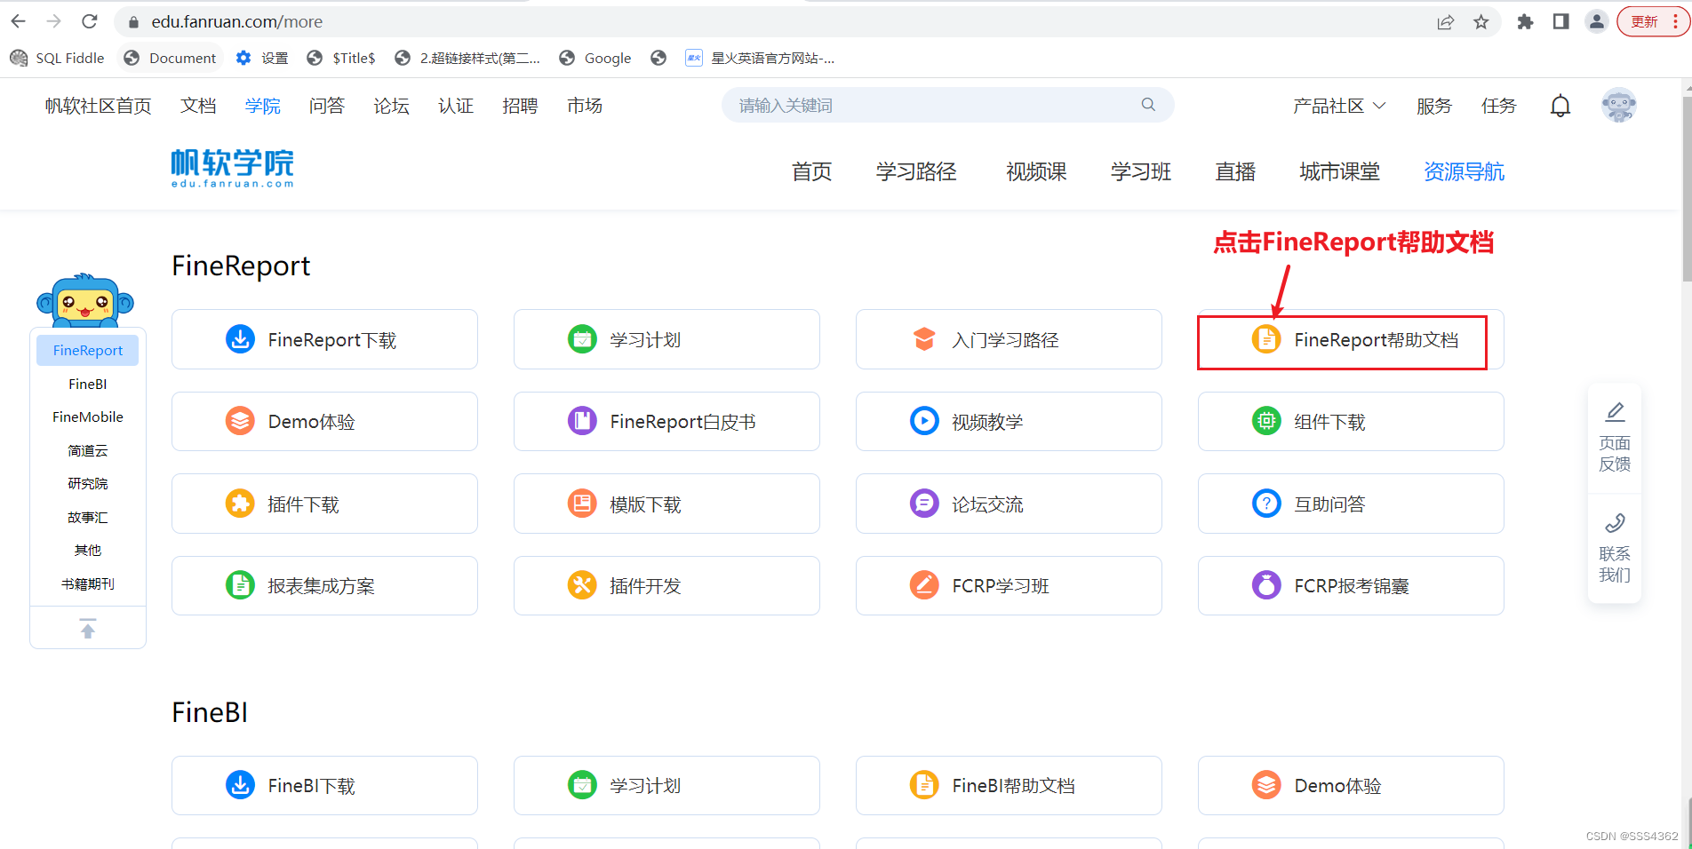Screen dimensions: 1692x849
Task: Open the browser extensions puzzle icon
Action: point(1525,22)
